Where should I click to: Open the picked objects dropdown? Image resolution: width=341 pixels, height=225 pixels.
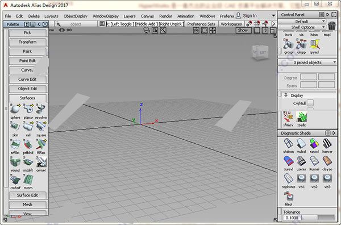click(307, 63)
